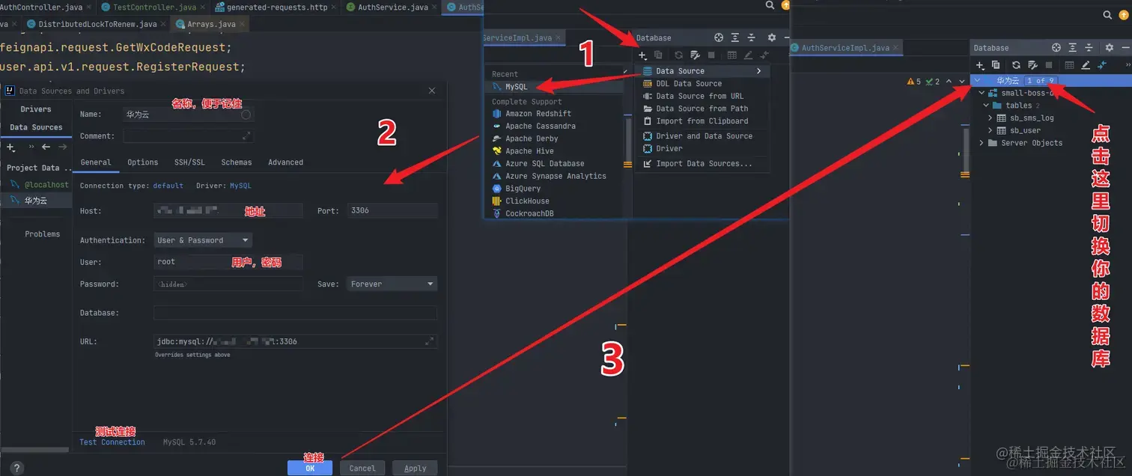
Task: Expand sb_user table node
Action: point(990,130)
